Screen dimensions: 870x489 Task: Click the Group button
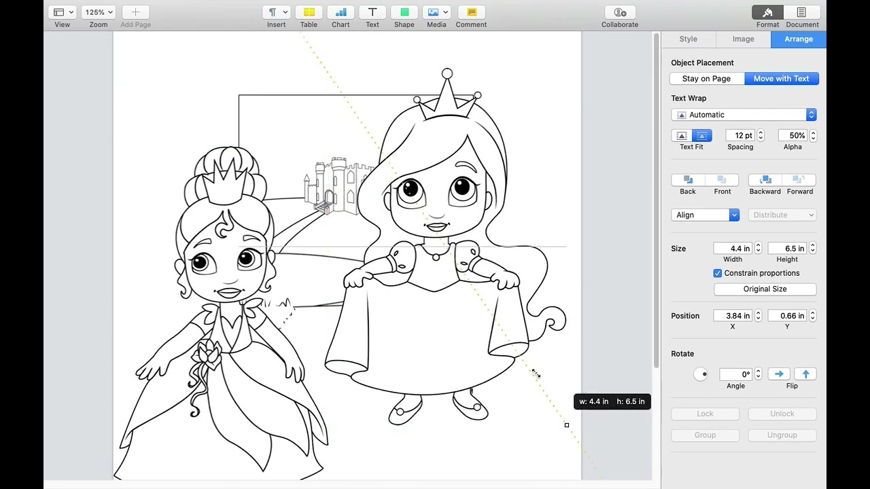[x=705, y=435]
